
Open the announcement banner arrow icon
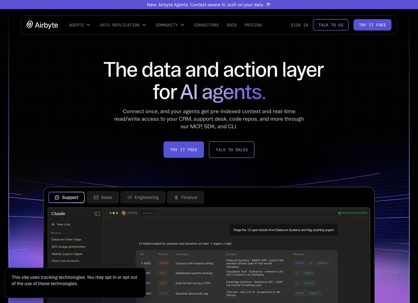pos(268,5)
